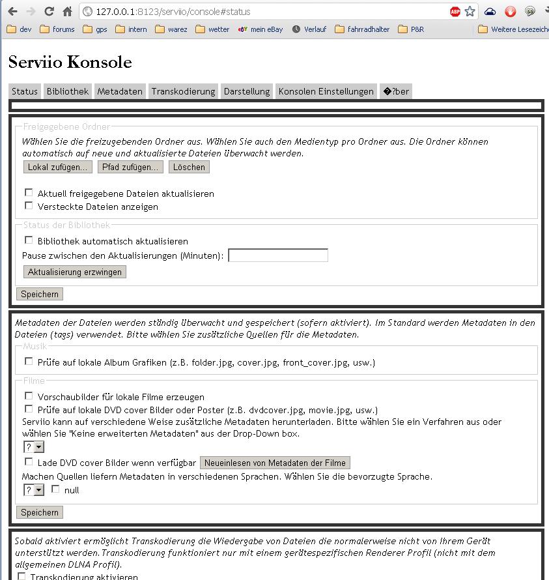Screen dimensions: 549x580
Task: Click the Pfad zufügen... button
Action: click(x=130, y=167)
